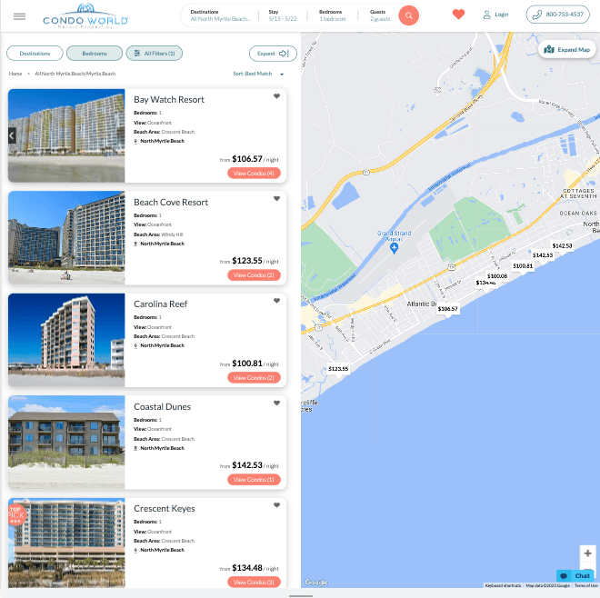The height and width of the screenshot is (598, 600).
Task: Click Beach Cove Resort photo
Action: click(66, 237)
